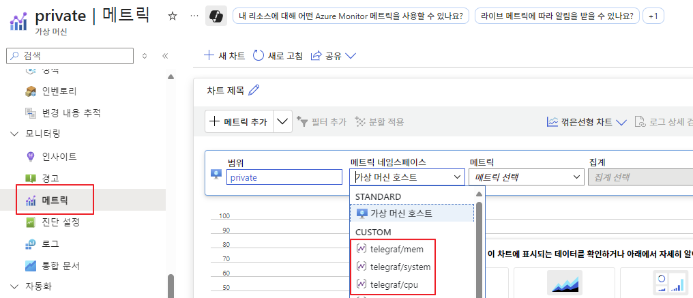Collapse the 자동화 section
The width and height of the screenshot is (693, 298).
coord(16,286)
